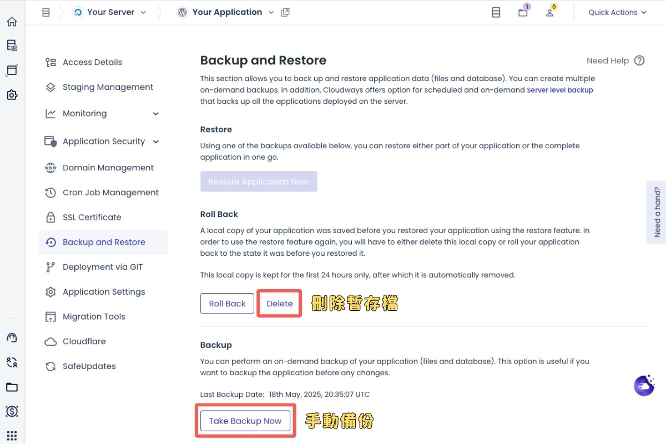666x444 pixels.
Task: Expand the Quick Actions menu
Action: (x=617, y=12)
